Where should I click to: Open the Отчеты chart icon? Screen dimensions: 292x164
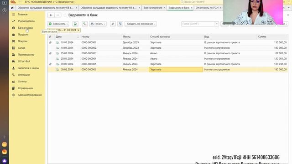tap(13, 82)
